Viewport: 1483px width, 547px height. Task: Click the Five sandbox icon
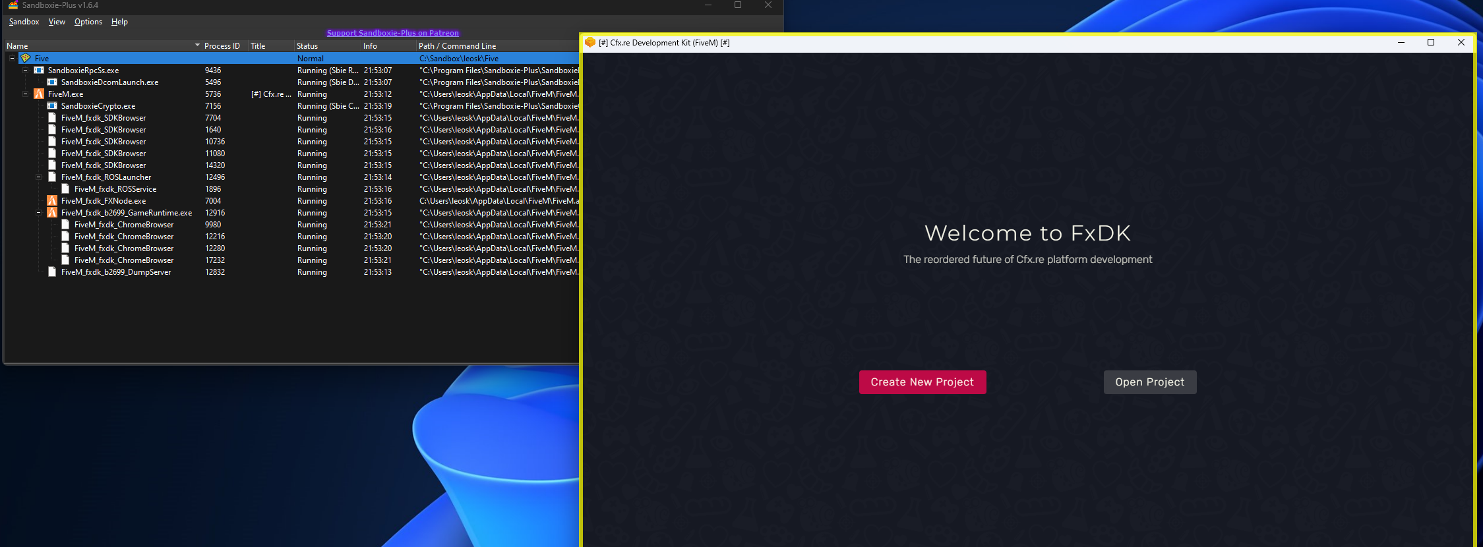click(x=26, y=58)
